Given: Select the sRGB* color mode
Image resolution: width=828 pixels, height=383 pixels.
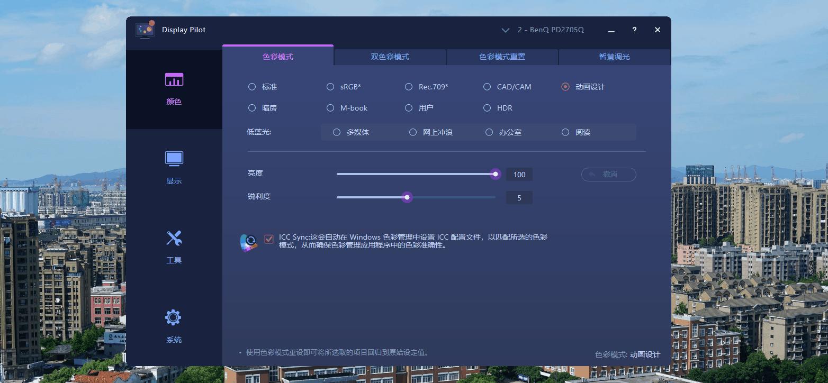Looking at the screenshot, I should (x=330, y=86).
